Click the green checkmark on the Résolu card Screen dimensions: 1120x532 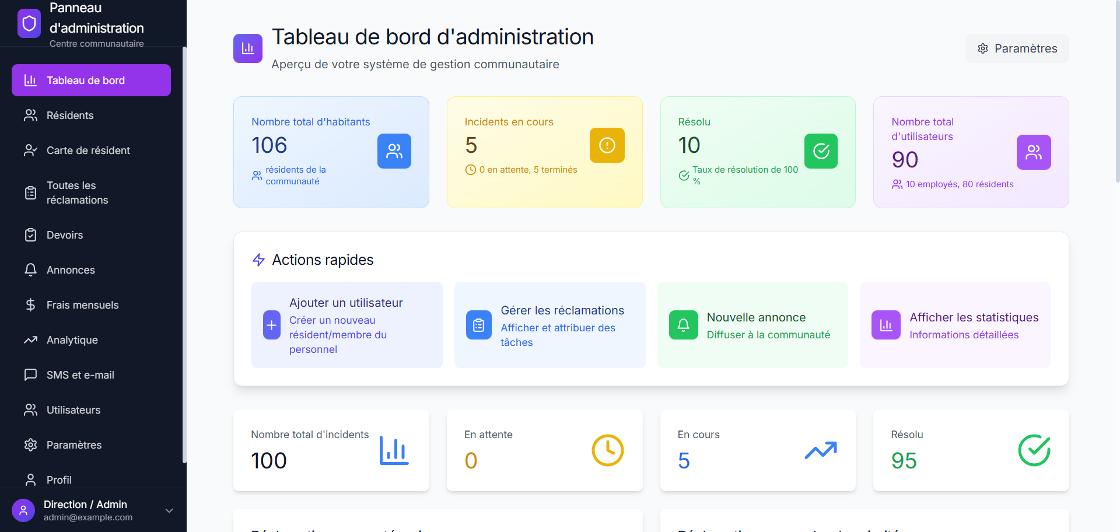click(x=821, y=151)
